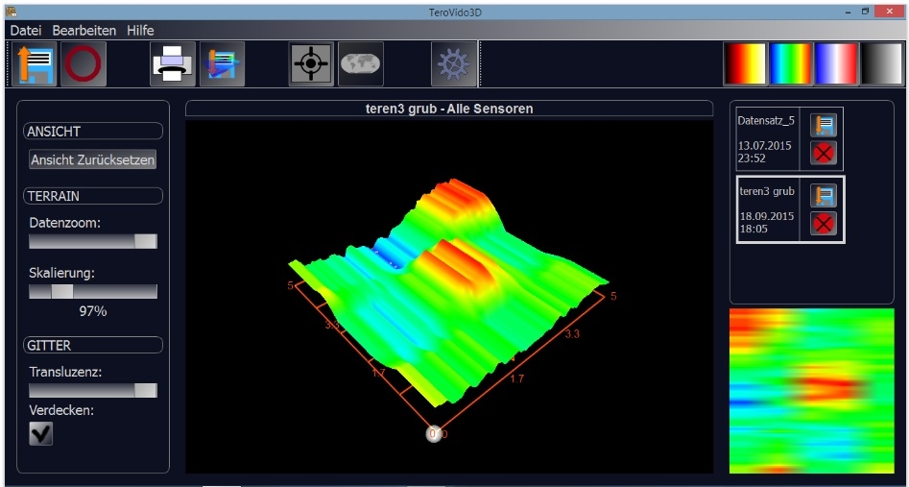This screenshot has height=487, width=909.
Task: Toggle the Verdecken checkbox
Action: point(40,434)
